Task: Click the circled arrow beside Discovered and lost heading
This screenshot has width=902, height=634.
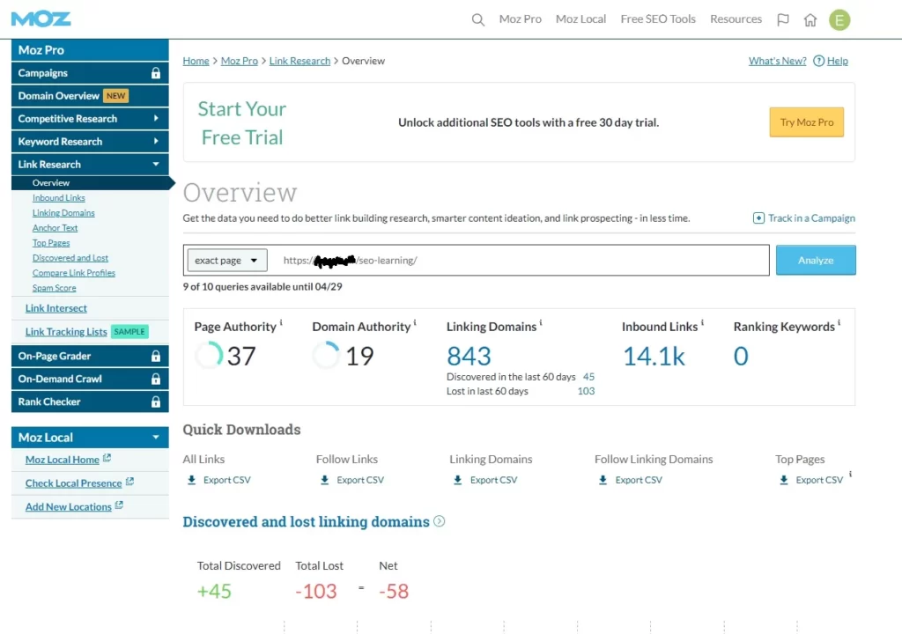Action: (439, 521)
